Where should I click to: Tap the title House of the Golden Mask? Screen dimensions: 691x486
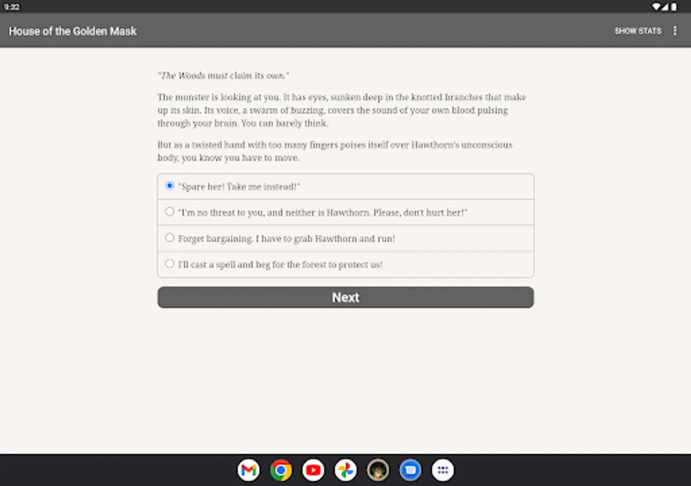click(72, 31)
